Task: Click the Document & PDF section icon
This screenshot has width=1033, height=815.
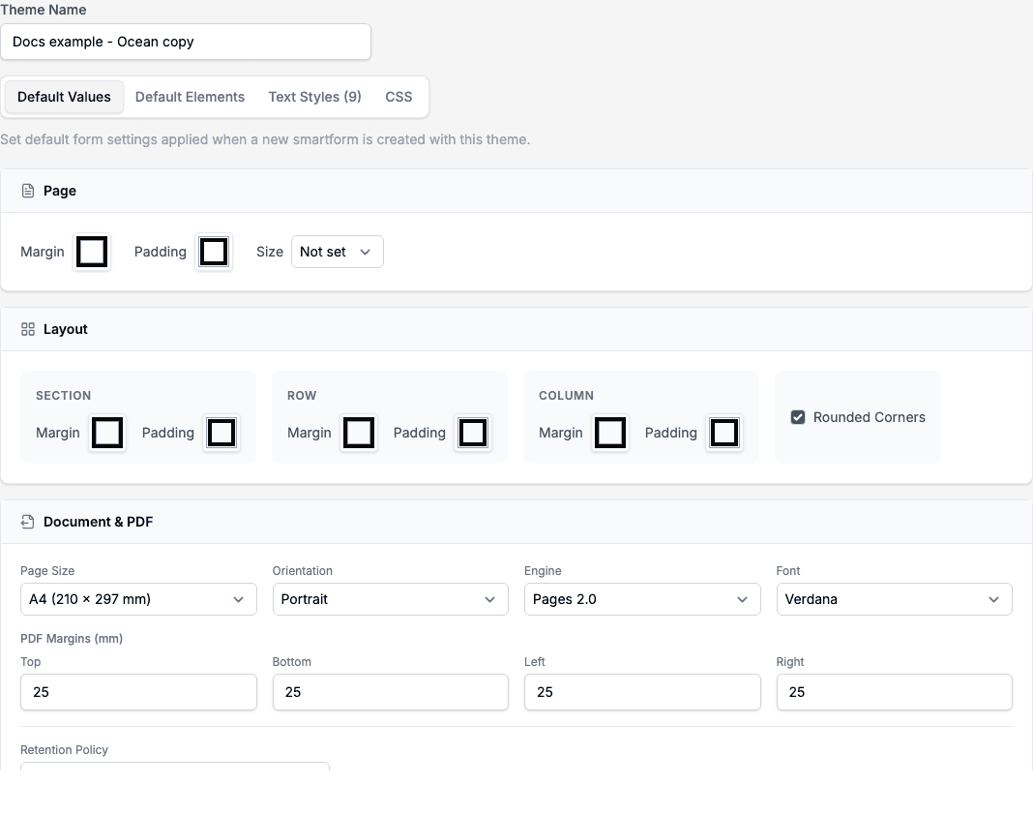Action: tap(28, 522)
